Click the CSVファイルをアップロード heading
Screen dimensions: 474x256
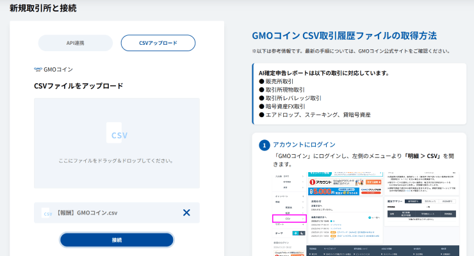pyautogui.click(x=79, y=86)
